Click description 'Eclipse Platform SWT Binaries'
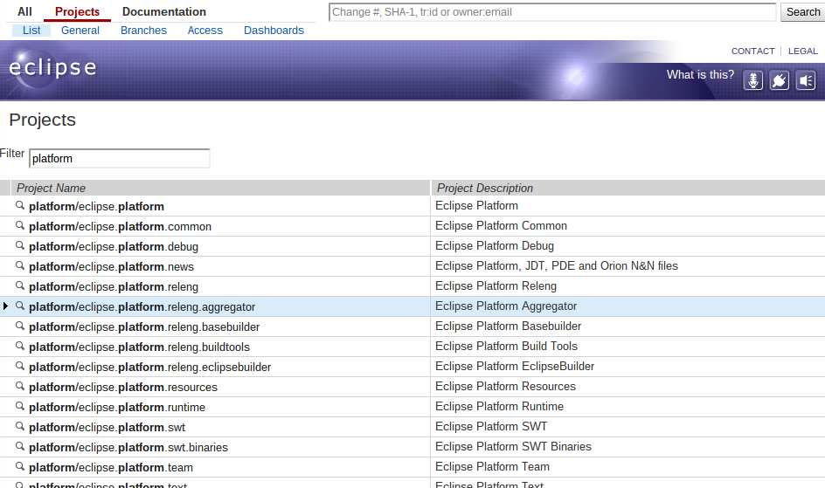The width and height of the screenshot is (825, 488). point(513,446)
